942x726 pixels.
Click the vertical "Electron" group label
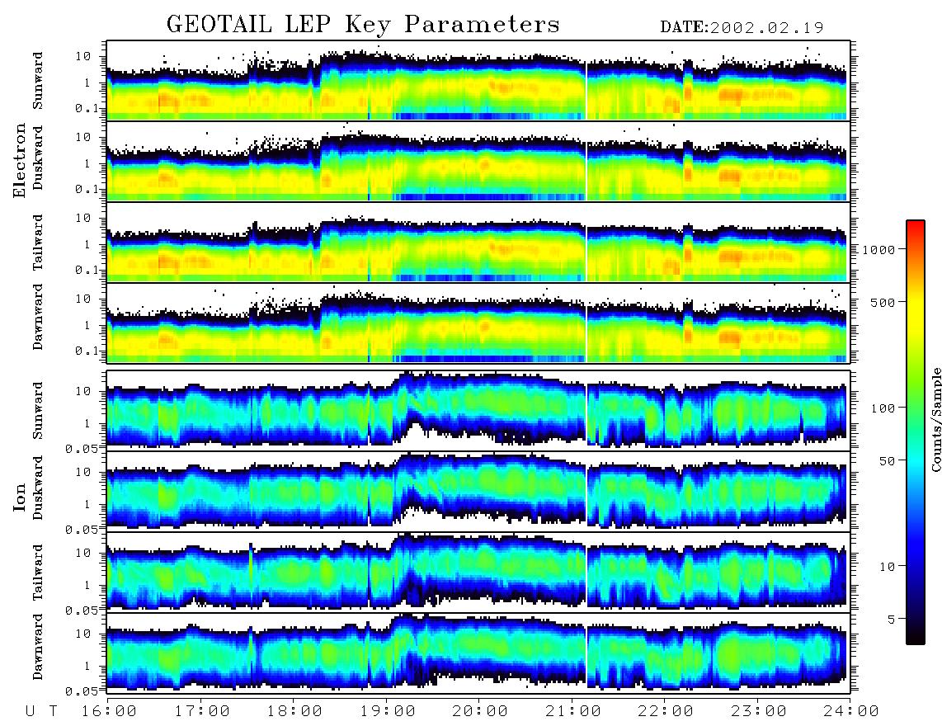(20, 160)
